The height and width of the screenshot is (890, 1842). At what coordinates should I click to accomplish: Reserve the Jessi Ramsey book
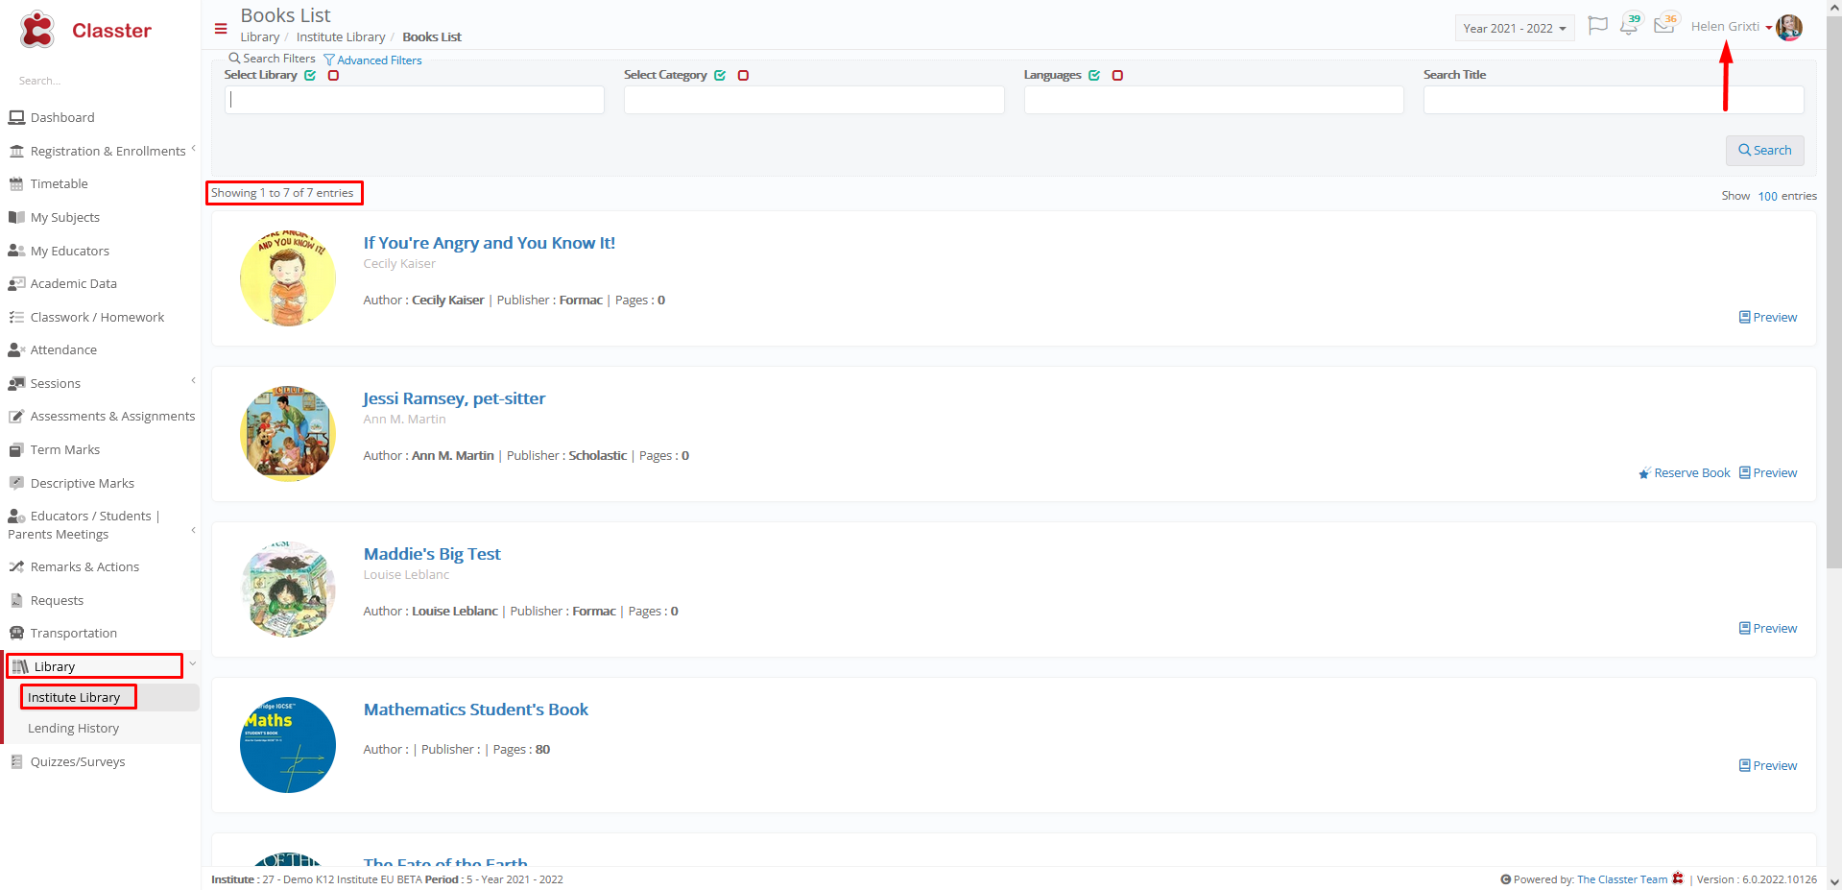pyautogui.click(x=1685, y=472)
